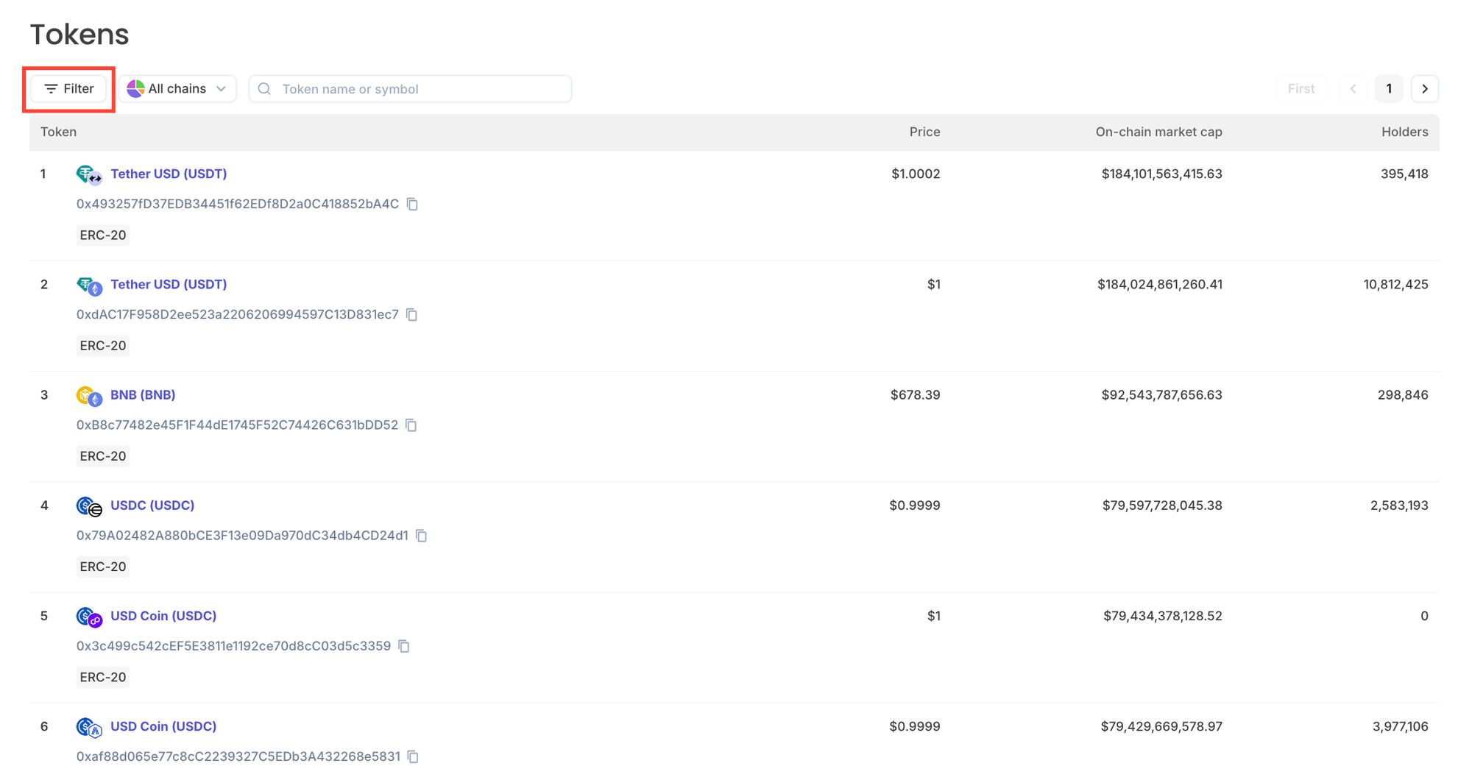This screenshot has height=777, width=1472.
Task: Copy address starting with 0xdAC17F958
Action: click(412, 315)
